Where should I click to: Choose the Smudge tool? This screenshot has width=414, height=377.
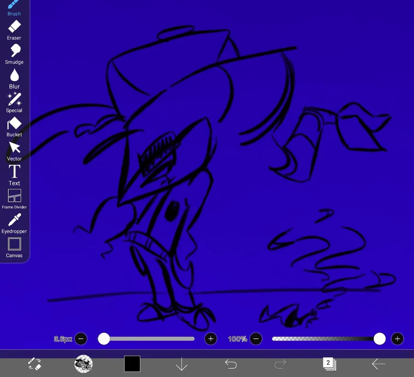point(14,54)
